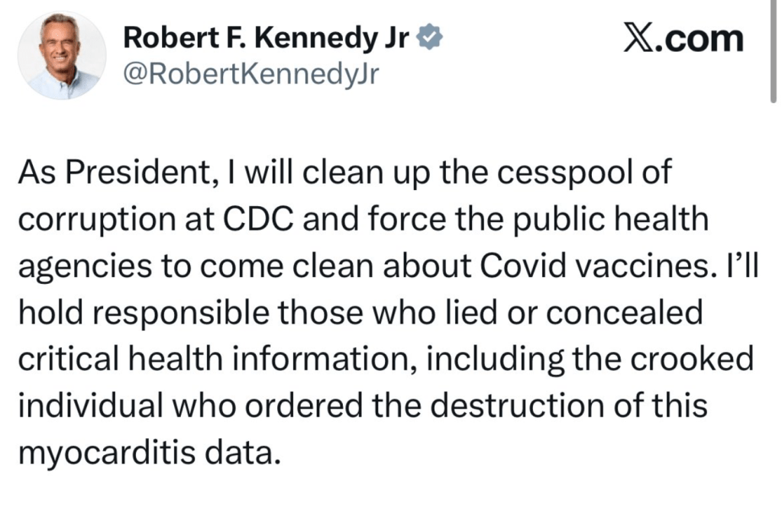Click the phrase "Covid vaccines" in the tweet
This screenshot has width=782, height=516.
click(594, 266)
